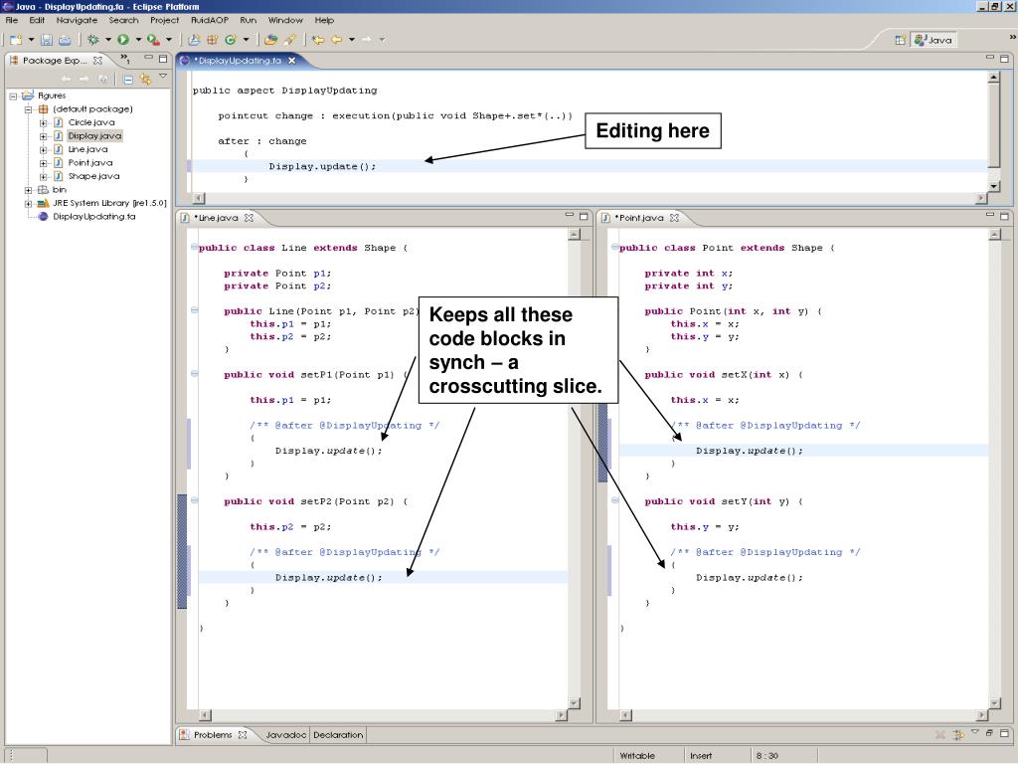Open the New wizard dropdown arrow
This screenshot has width=1018, height=764.
pos(31,40)
